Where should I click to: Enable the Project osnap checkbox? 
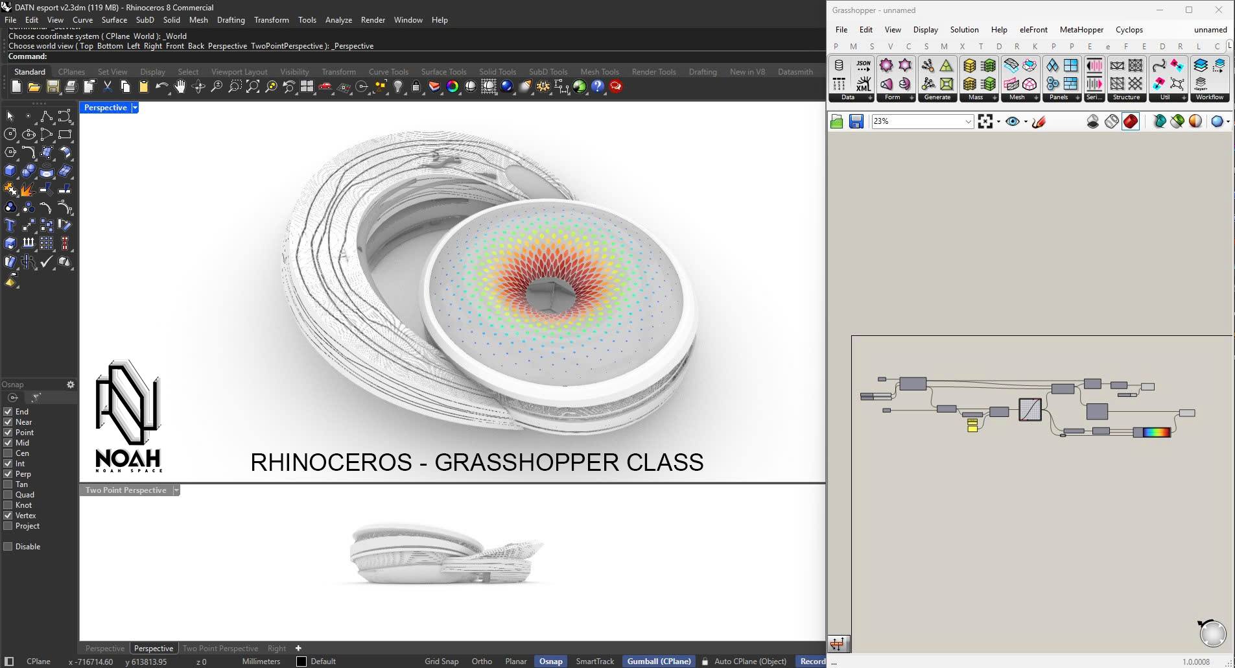tap(8, 526)
